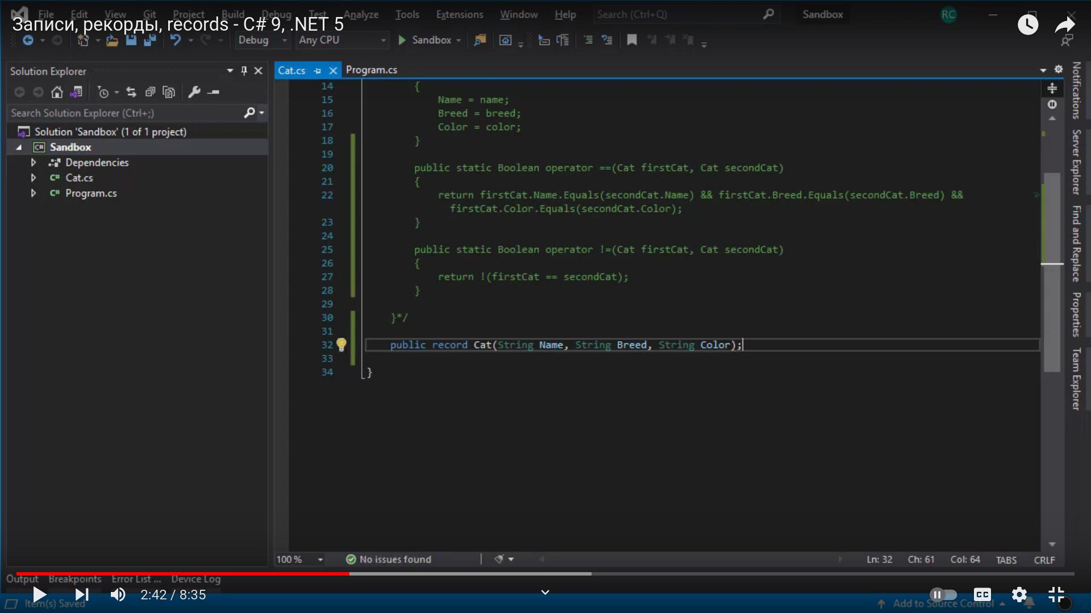Click the Undo arrow in toolbar
Viewport: 1091px width, 613px height.
coord(176,40)
